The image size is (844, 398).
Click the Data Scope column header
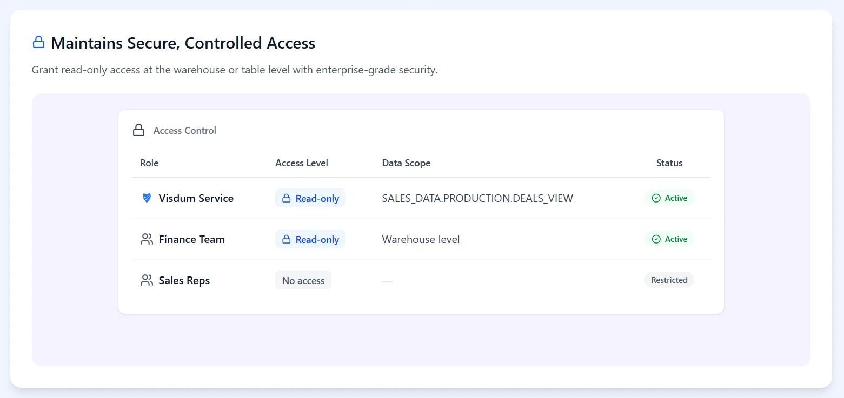click(x=406, y=163)
